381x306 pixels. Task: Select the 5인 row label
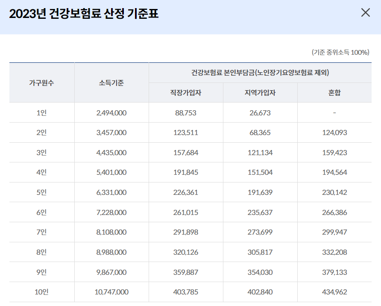tap(41, 192)
